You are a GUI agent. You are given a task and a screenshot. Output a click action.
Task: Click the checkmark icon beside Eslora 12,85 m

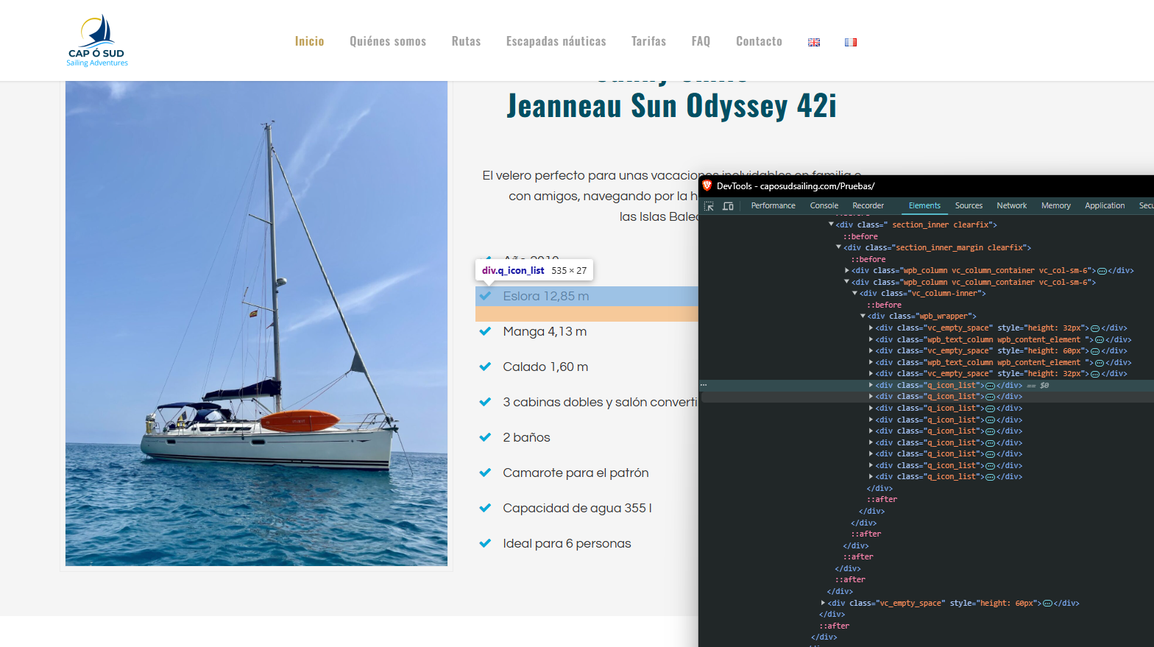[x=485, y=296]
